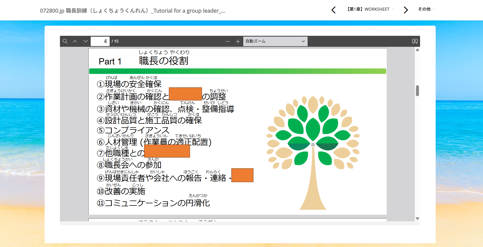This screenshot has width=483, height=247.
Task: Open the in-document search with the magnifier icon
Action: coord(65,41)
